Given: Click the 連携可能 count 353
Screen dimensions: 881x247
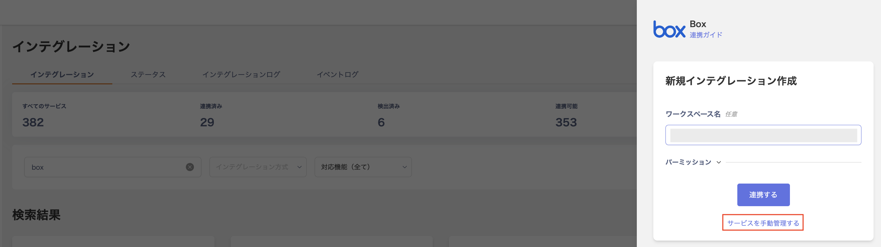Looking at the screenshot, I should pos(566,122).
